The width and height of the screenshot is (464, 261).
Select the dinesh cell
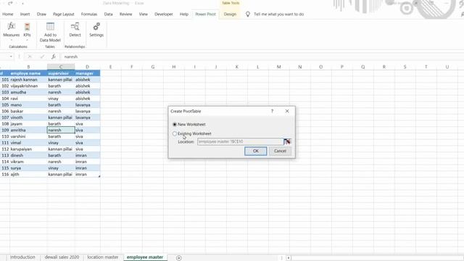[28, 155]
